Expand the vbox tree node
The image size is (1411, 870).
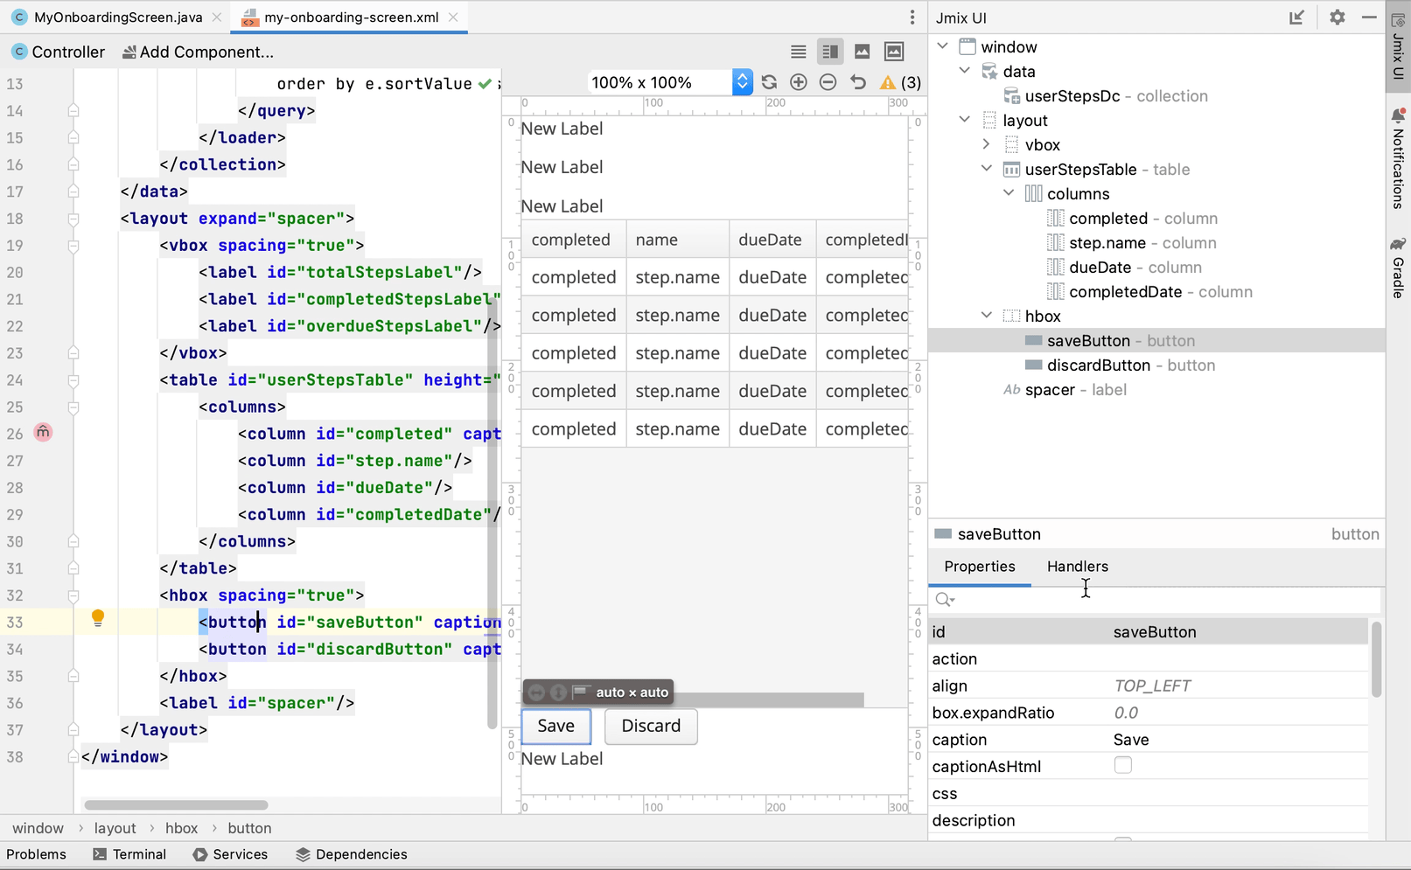tap(987, 144)
